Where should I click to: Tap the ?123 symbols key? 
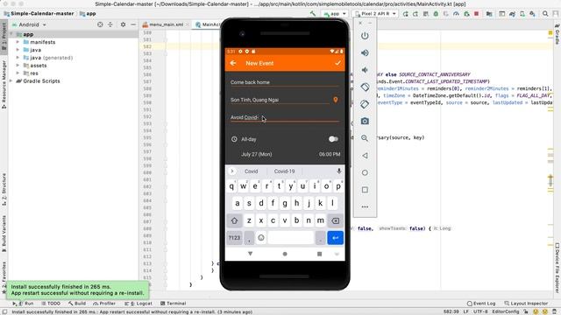pyautogui.click(x=234, y=237)
